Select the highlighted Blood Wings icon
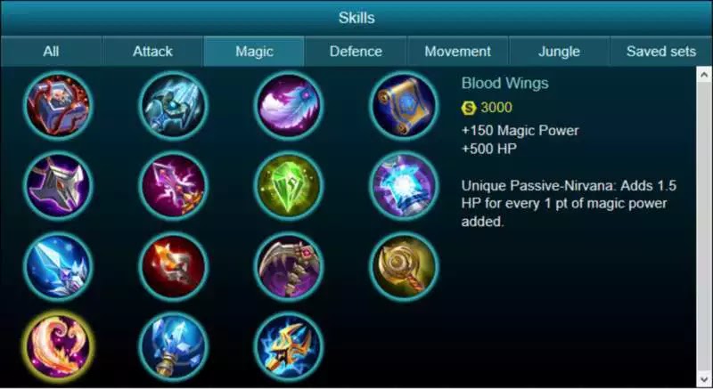This screenshot has width=713, height=389. (x=58, y=346)
